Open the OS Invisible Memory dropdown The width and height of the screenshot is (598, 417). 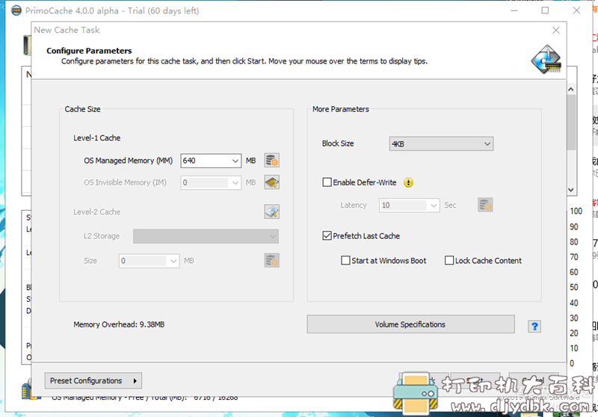tap(235, 182)
